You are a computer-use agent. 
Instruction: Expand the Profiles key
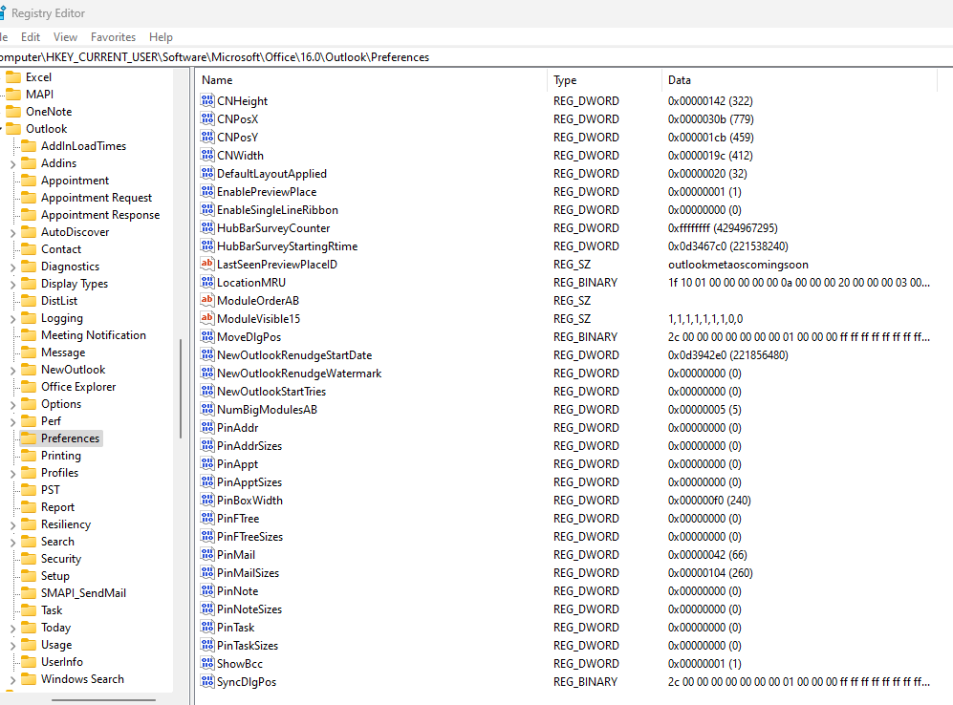(12, 473)
